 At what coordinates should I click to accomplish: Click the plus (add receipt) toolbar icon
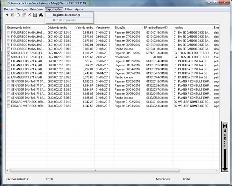pyautogui.click(x=7, y=15)
